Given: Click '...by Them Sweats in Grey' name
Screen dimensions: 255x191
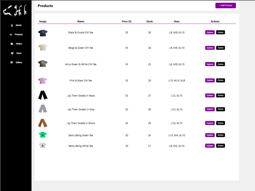Looking at the screenshot, I should point(81,110).
